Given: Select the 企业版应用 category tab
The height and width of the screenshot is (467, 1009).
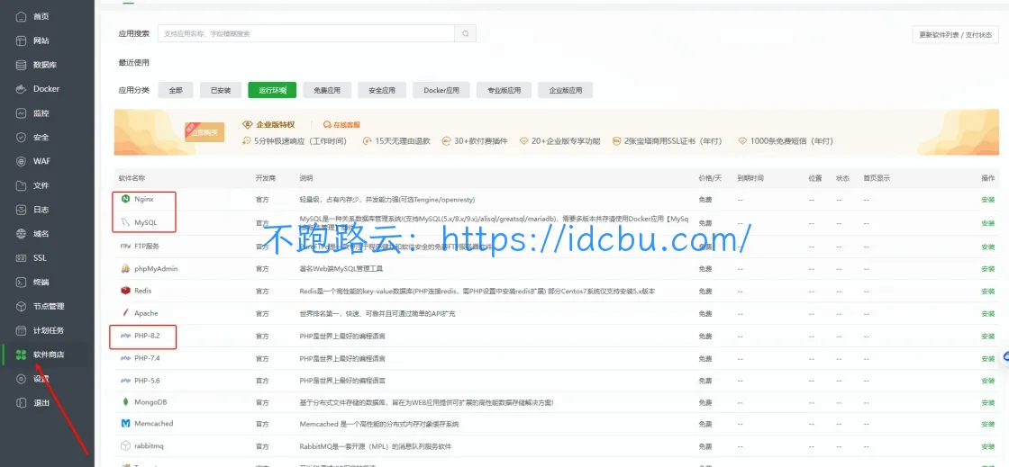Looking at the screenshot, I should click(x=566, y=90).
